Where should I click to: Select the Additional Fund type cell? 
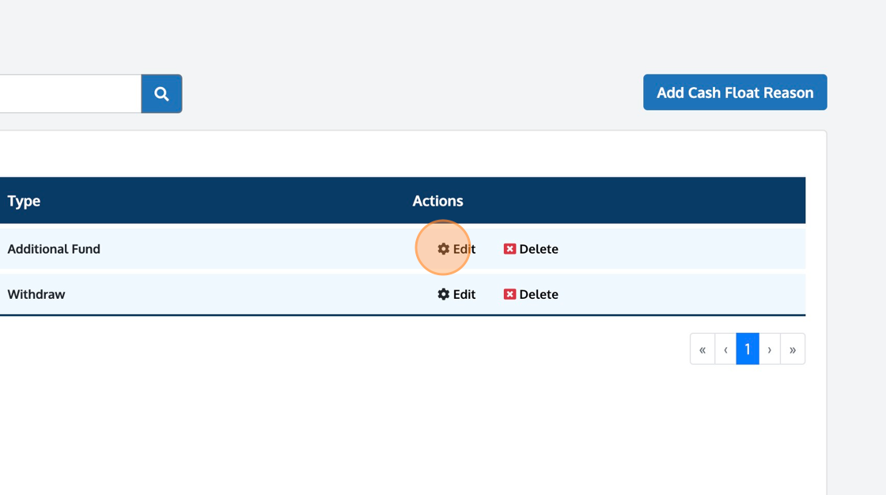click(x=54, y=249)
